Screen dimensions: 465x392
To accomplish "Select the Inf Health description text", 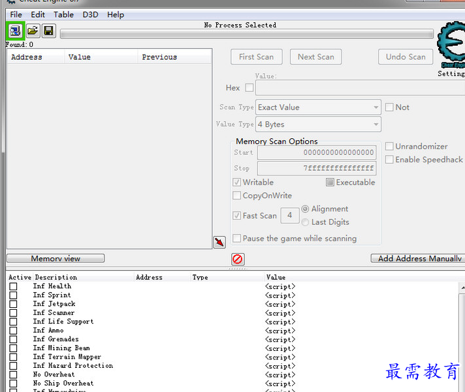I will pos(52,286).
